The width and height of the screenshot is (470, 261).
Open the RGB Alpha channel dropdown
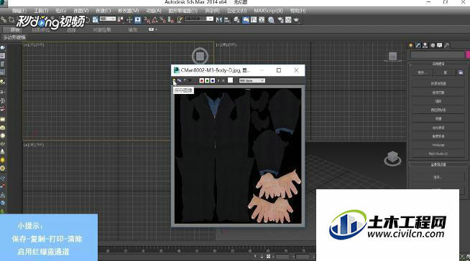point(252,80)
